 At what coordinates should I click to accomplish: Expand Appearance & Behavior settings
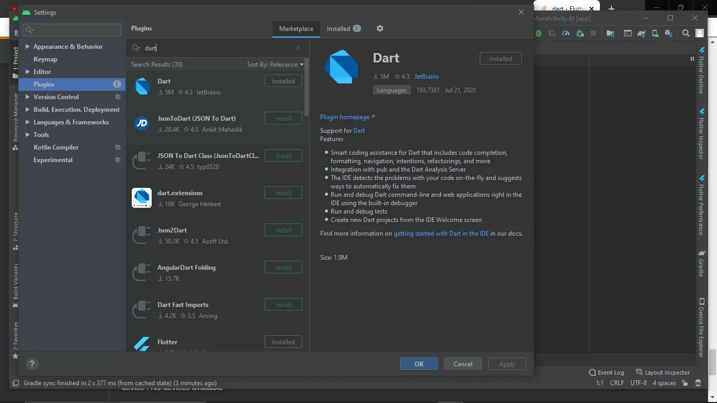click(x=27, y=47)
